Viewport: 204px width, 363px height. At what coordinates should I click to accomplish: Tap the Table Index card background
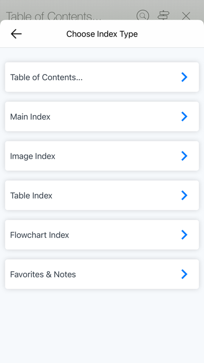click(x=102, y=195)
